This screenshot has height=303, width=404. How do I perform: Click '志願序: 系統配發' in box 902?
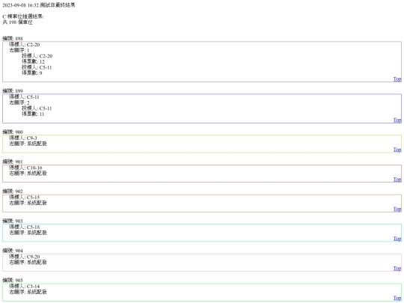(28, 203)
